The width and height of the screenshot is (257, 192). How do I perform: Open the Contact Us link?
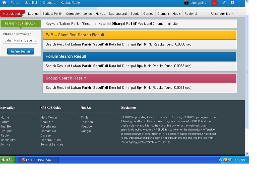[48, 131]
